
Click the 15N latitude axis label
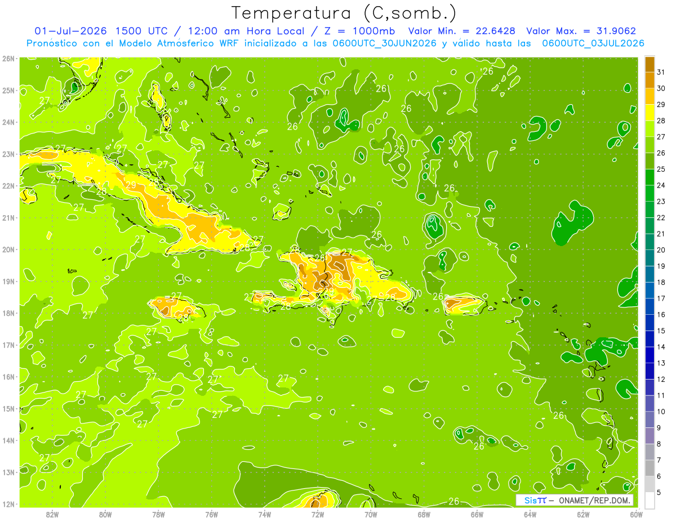(x=8, y=409)
